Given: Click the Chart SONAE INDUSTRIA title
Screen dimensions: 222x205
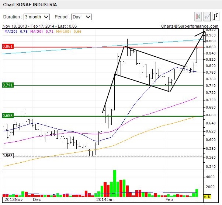Looking at the screenshot, I should coord(30,5).
